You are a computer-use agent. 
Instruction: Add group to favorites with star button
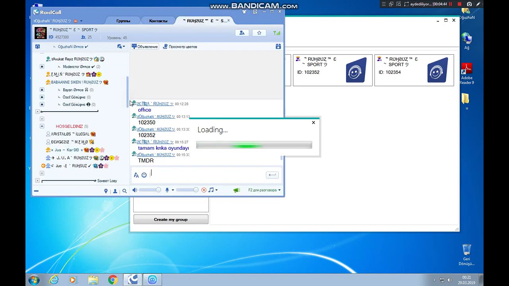point(259,33)
